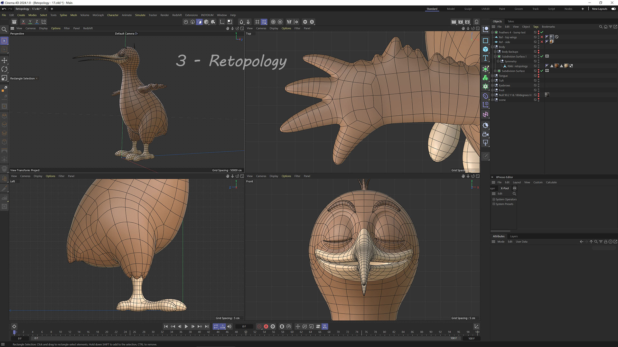Click the Camera object icon
This screenshot has width=618, height=347.
(485, 134)
